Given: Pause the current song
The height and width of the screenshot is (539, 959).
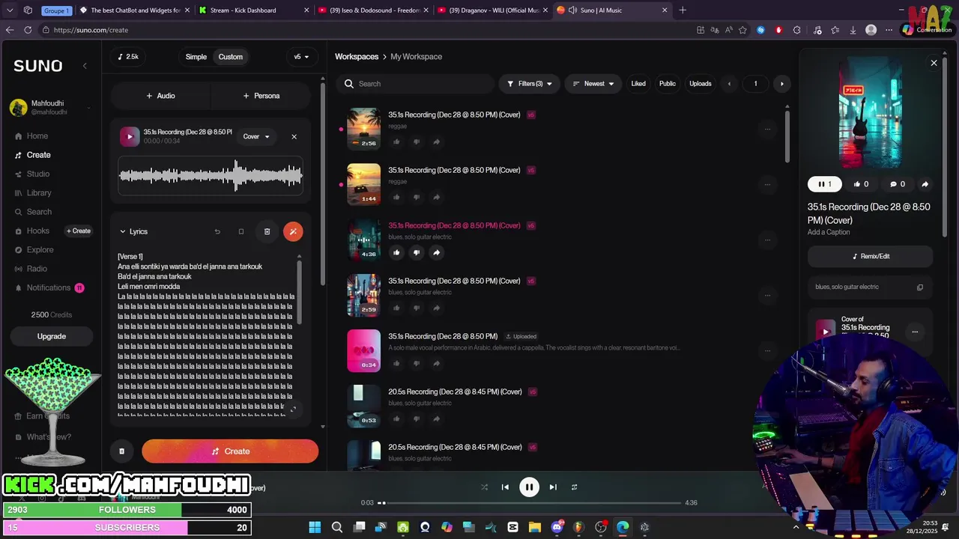Looking at the screenshot, I should [529, 487].
